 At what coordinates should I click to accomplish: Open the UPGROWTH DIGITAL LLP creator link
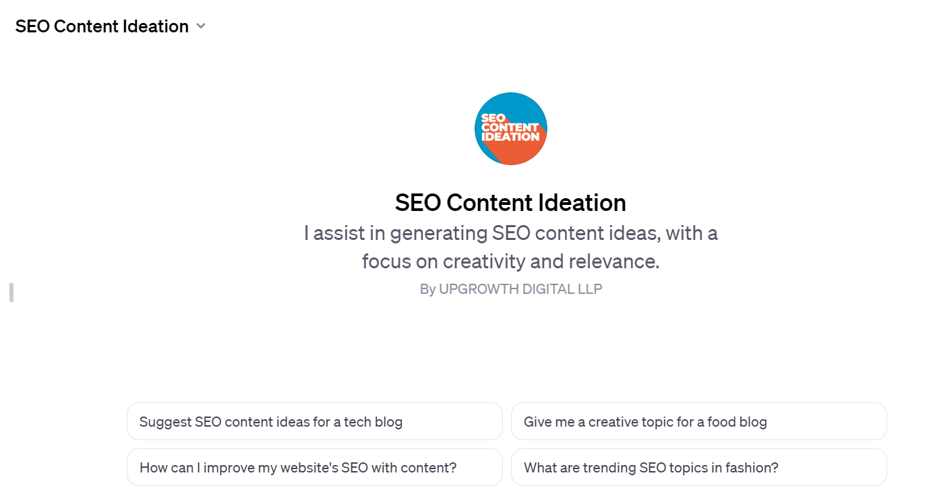pyautogui.click(x=510, y=288)
